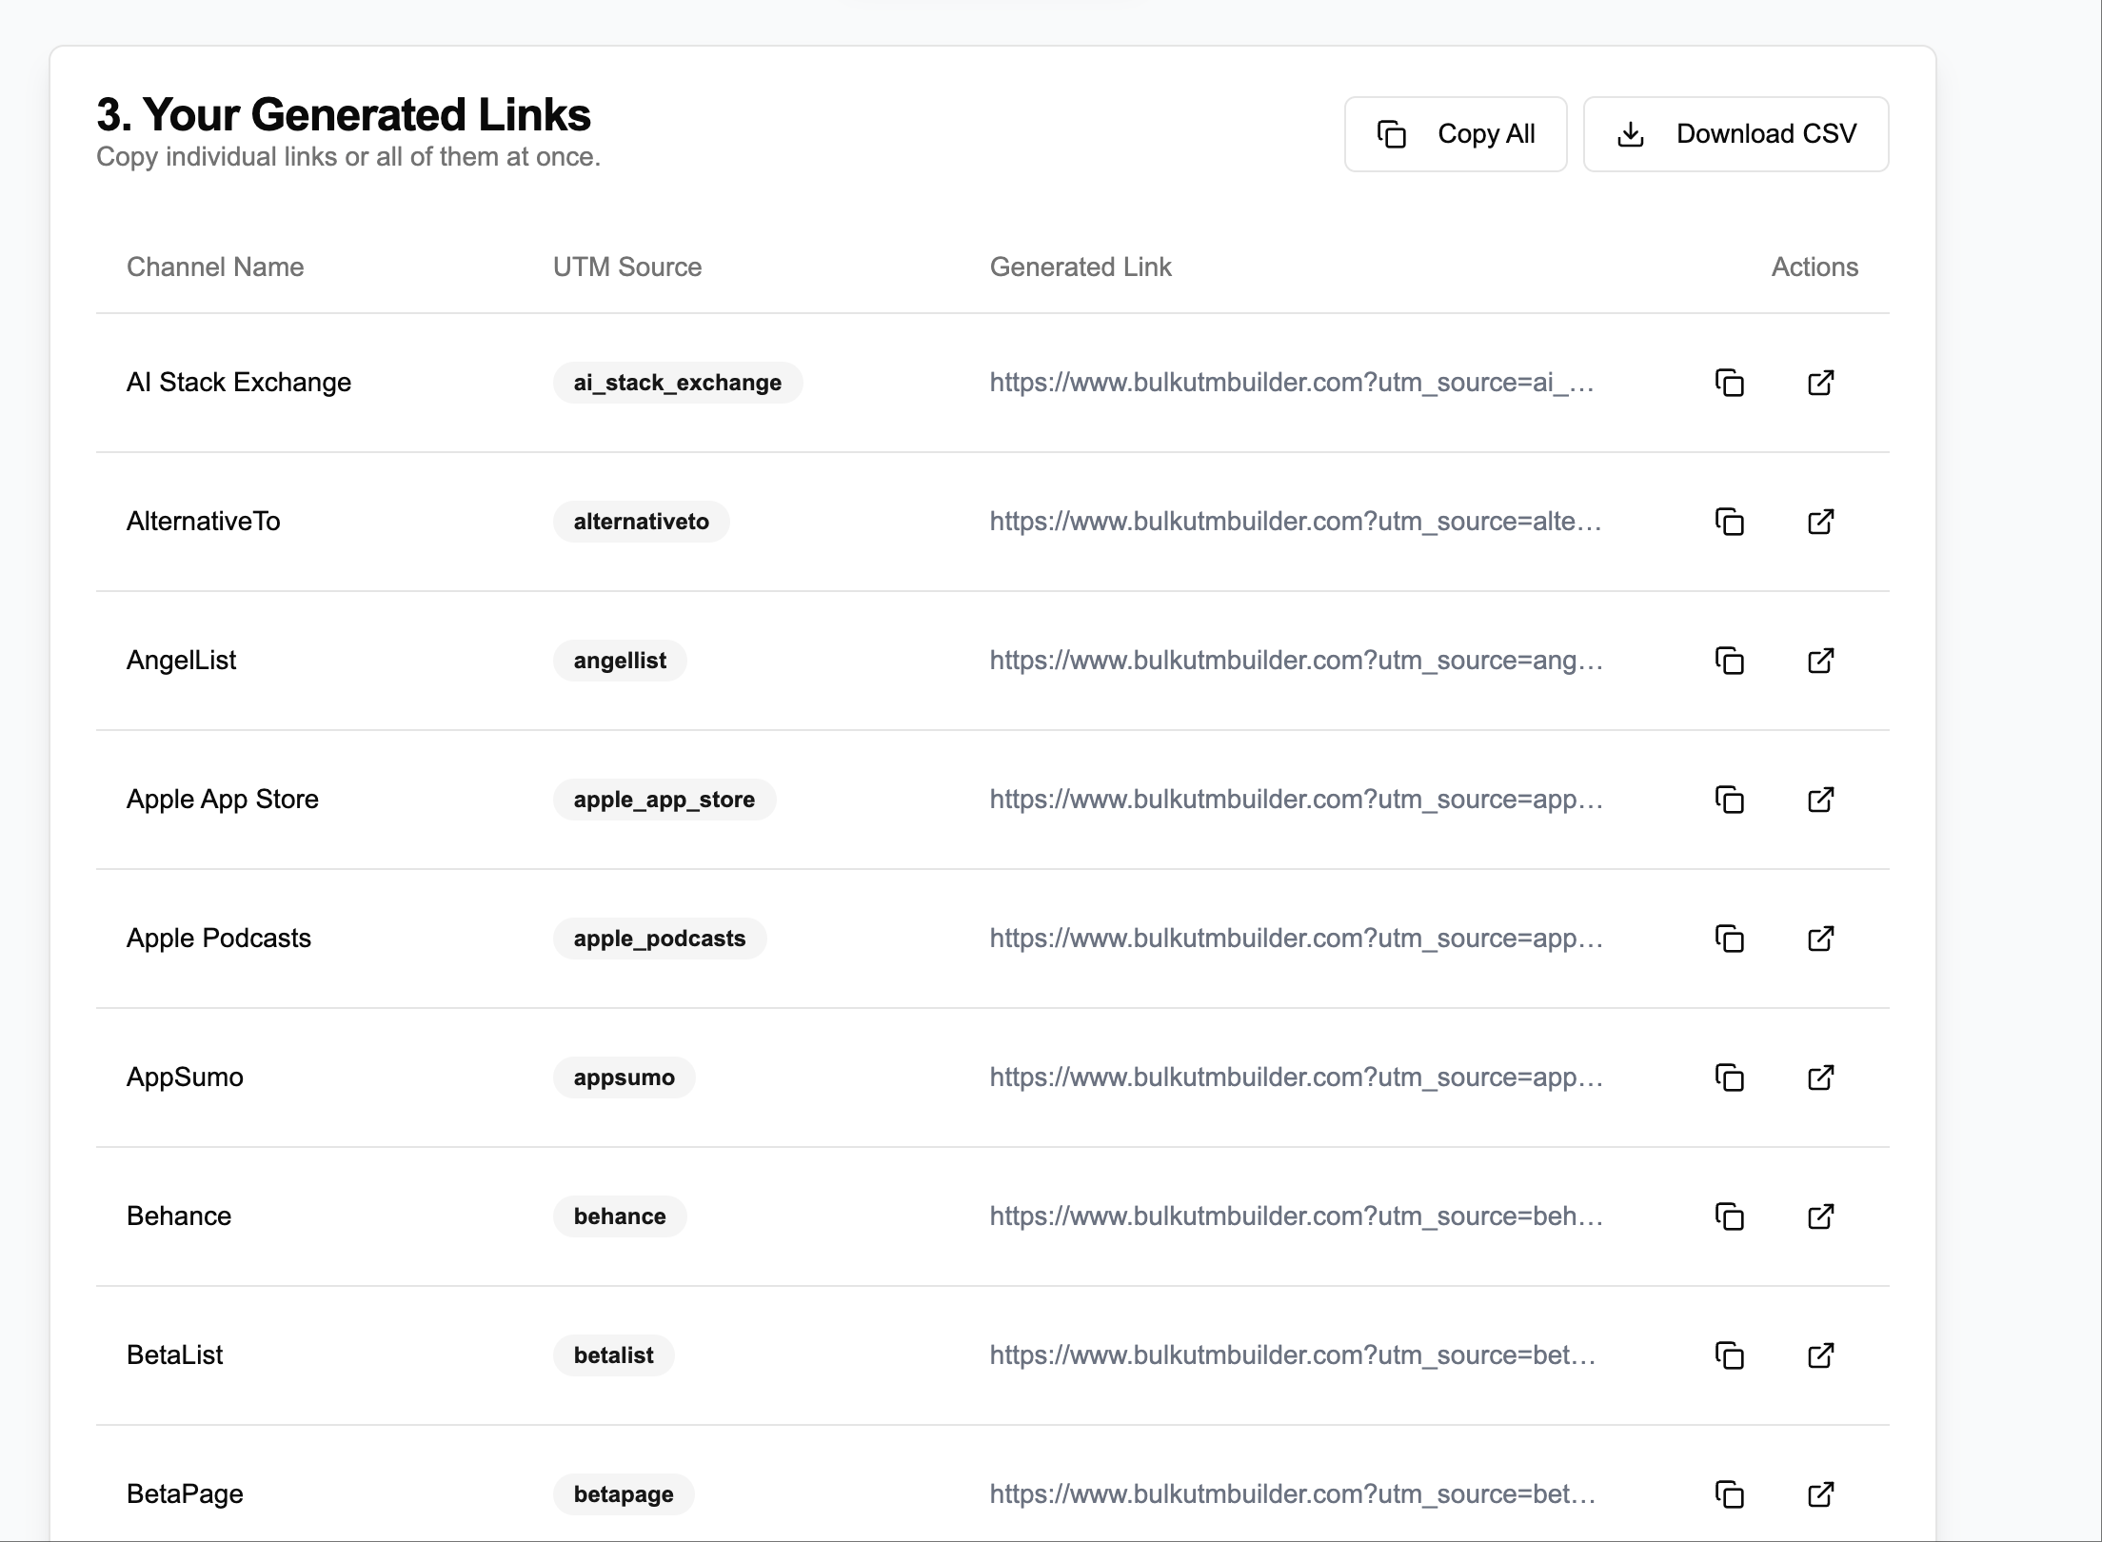Open AngelList link externally
Viewport: 2102px width, 1542px height.
point(1820,661)
